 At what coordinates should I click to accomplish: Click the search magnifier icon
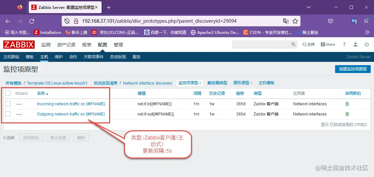294,44
